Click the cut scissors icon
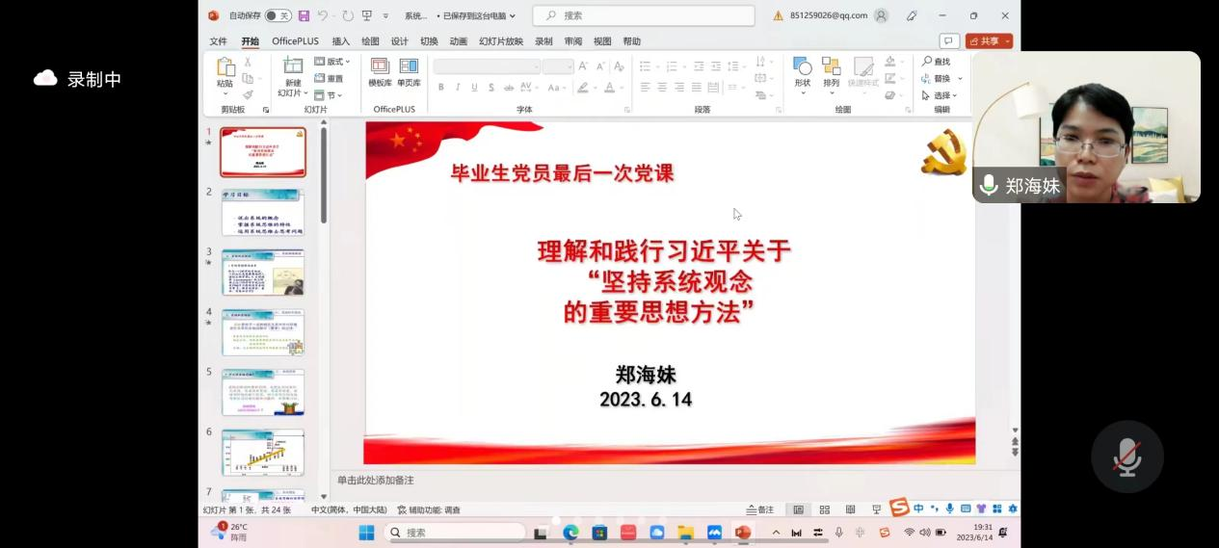Viewport: 1219px width, 548px height. pos(249,62)
